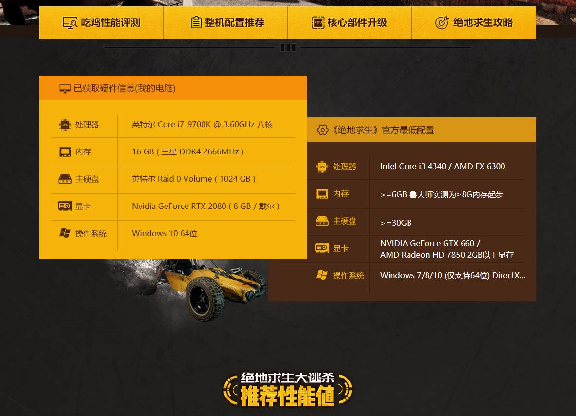Click the monitor-magnifier icon on 吃鸡性能评测

click(70, 22)
